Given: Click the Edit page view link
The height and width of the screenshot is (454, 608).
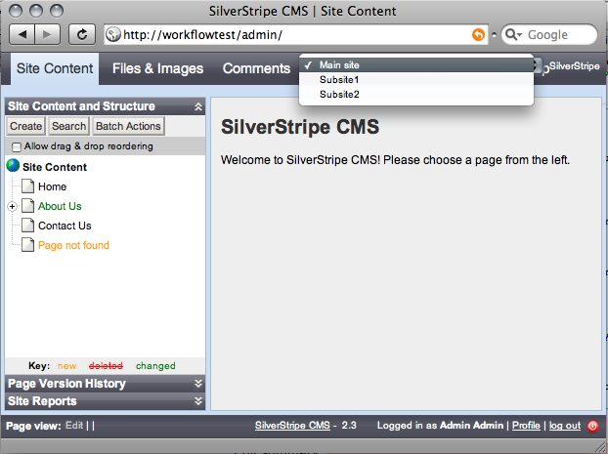Looking at the screenshot, I should pyautogui.click(x=74, y=426).
